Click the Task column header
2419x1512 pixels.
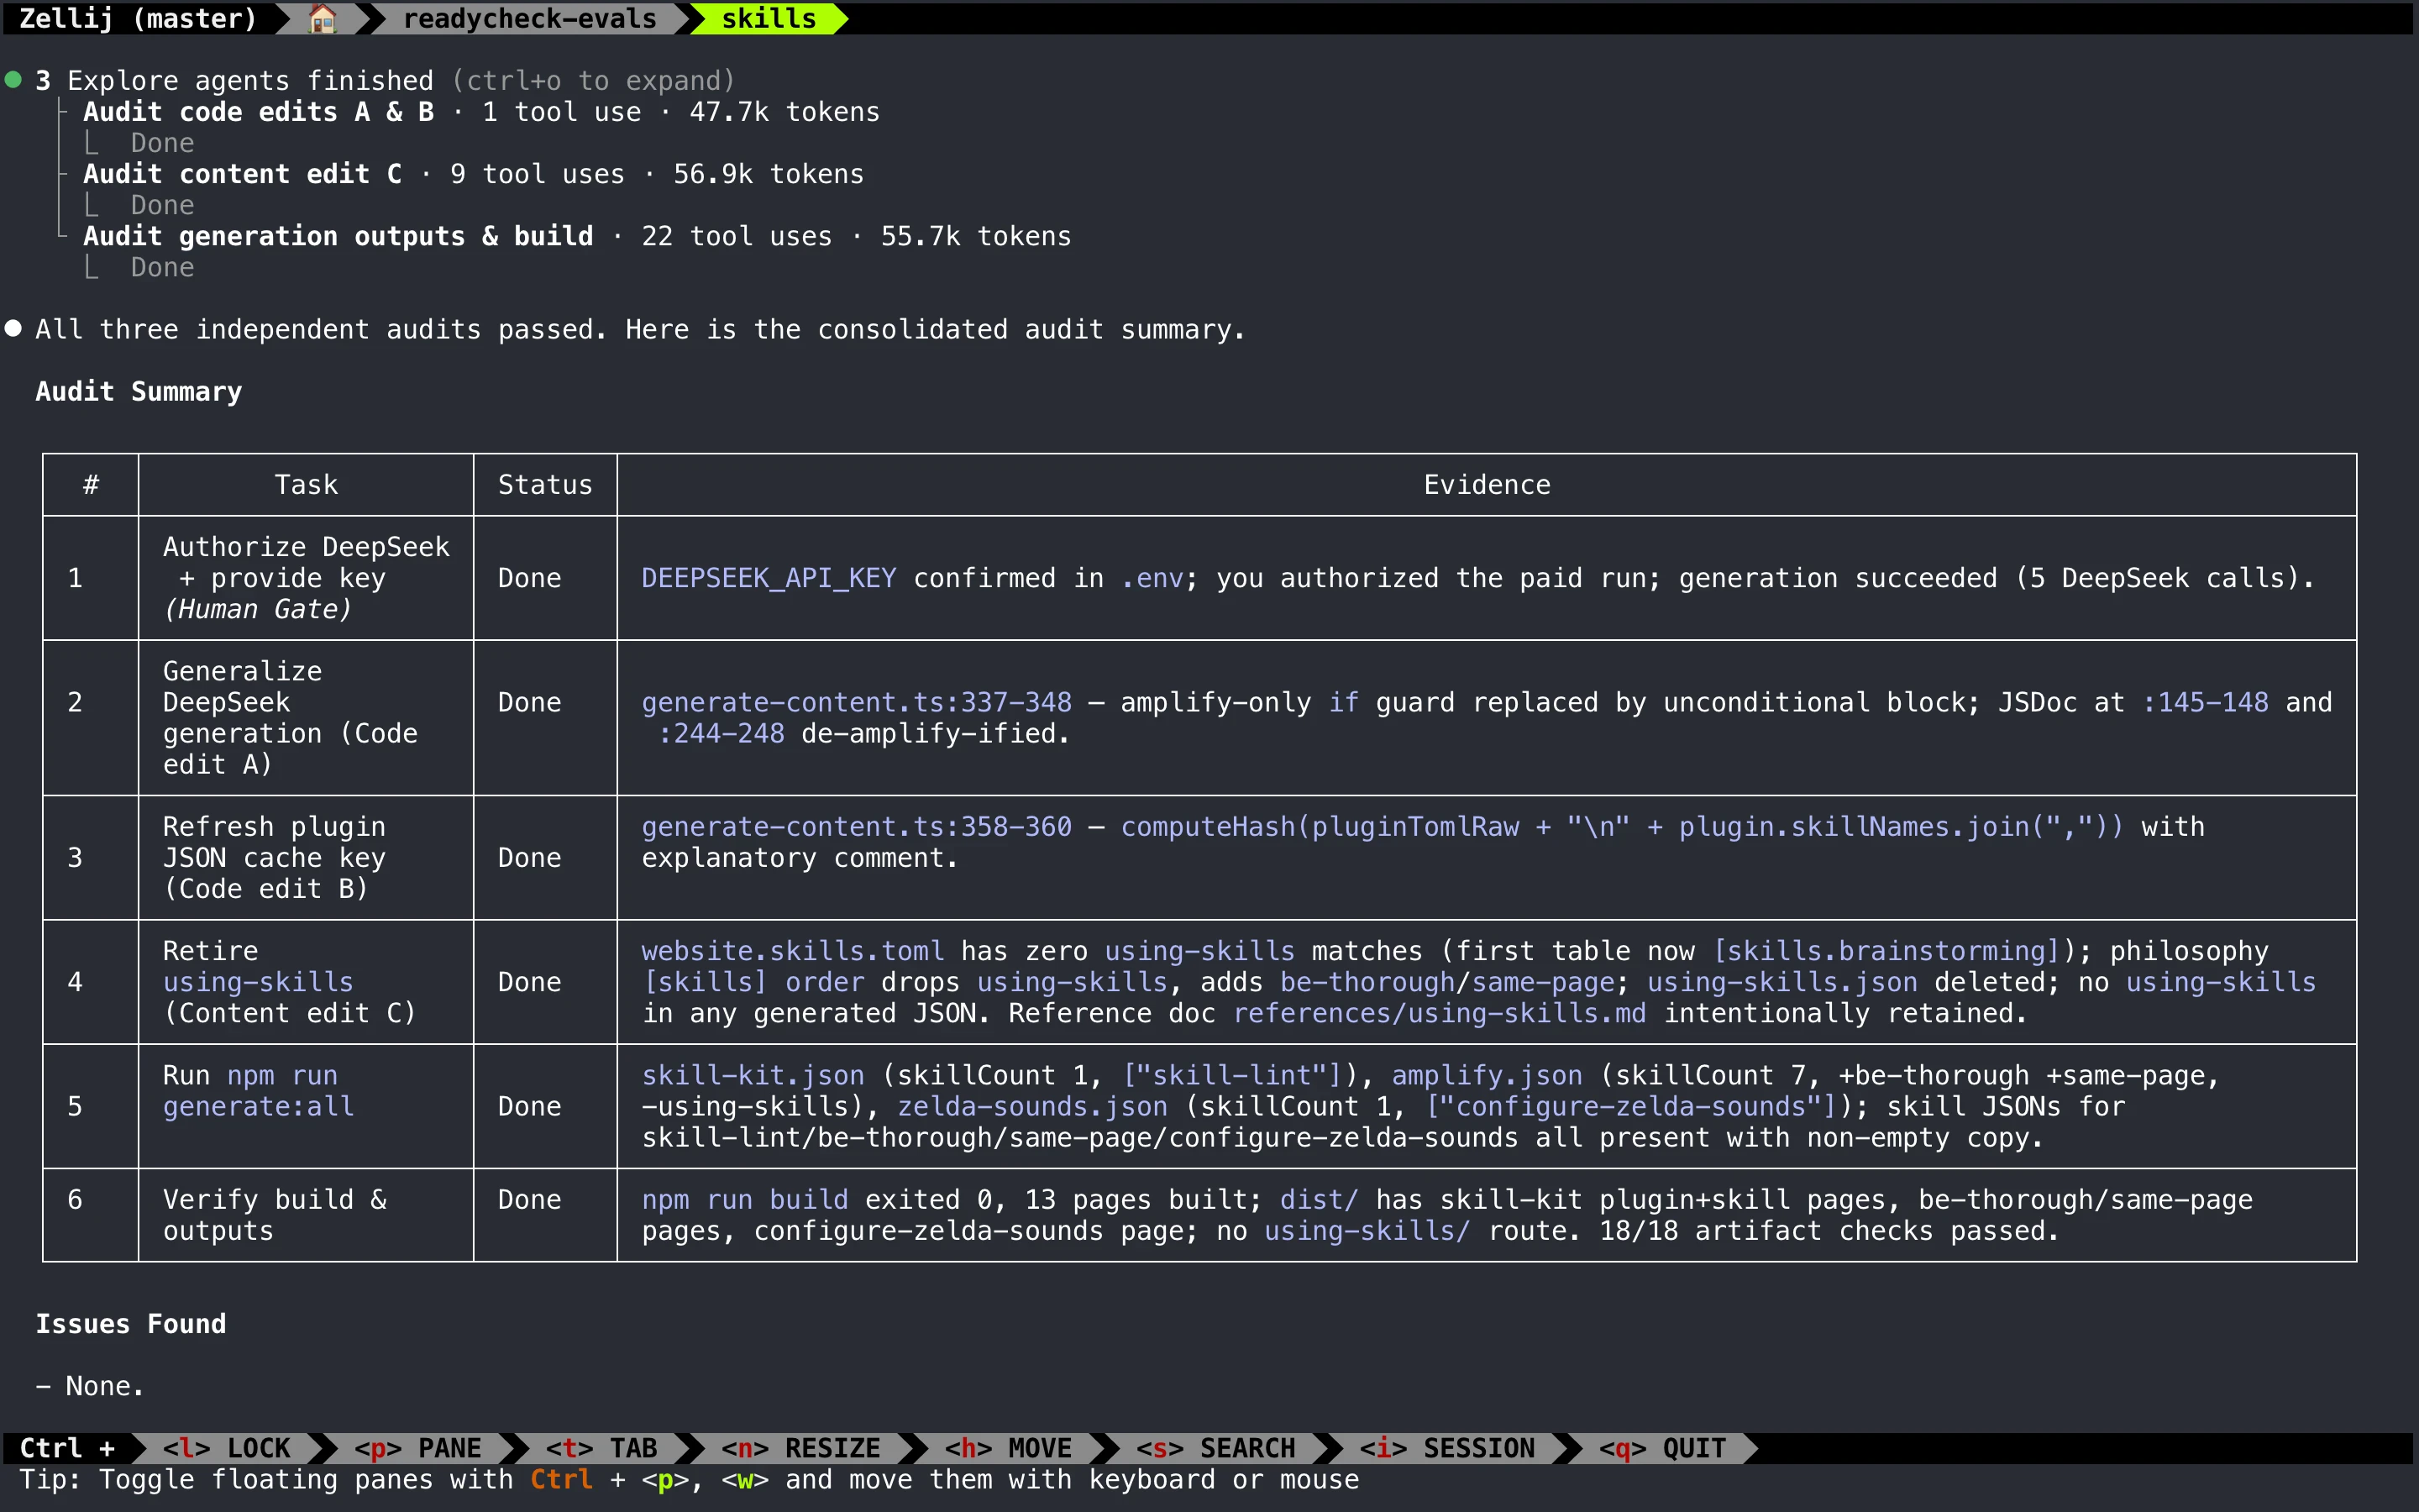click(x=306, y=484)
